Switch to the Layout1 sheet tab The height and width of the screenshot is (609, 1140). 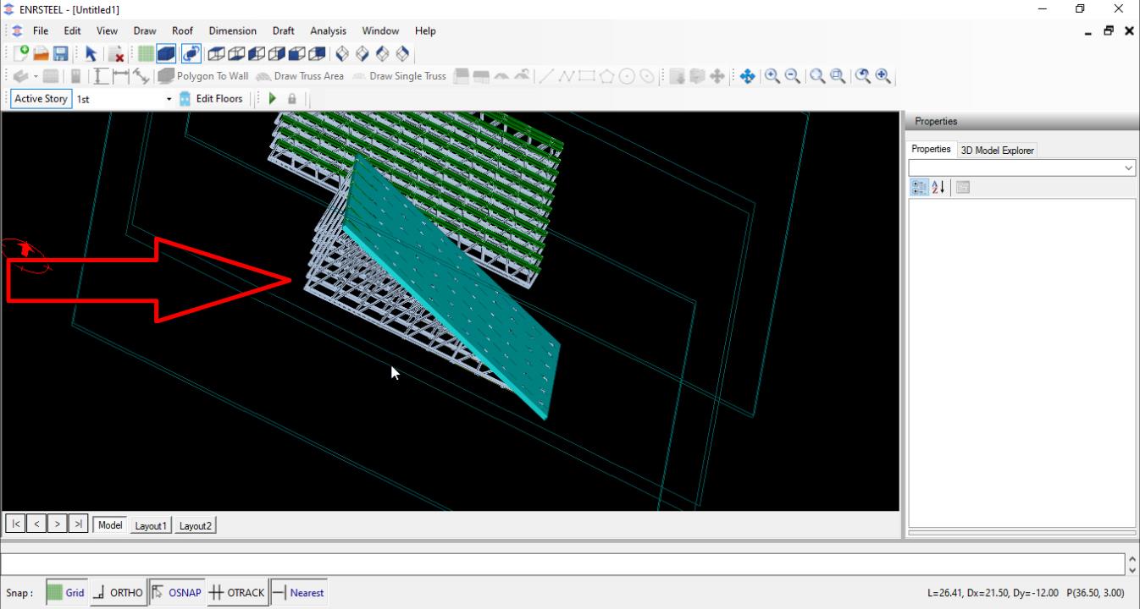(x=151, y=525)
